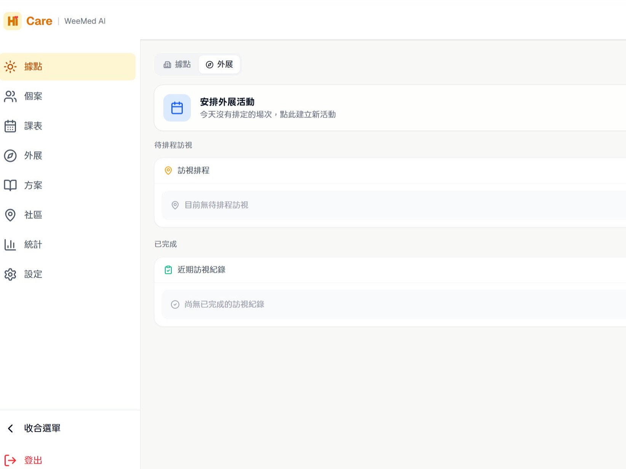Go to 課表 in the sidebar
The image size is (626, 469).
[68, 126]
